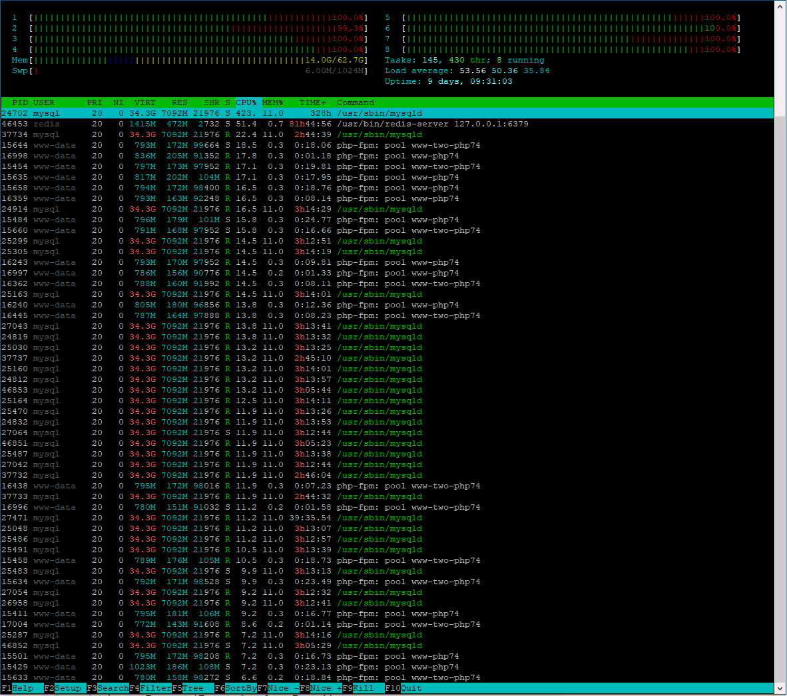Sort by the NI column header

[118, 102]
